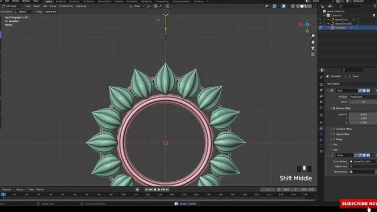Viewport: 377px width, 212px height.
Task: Open the Segments menu
Action: point(81,6)
